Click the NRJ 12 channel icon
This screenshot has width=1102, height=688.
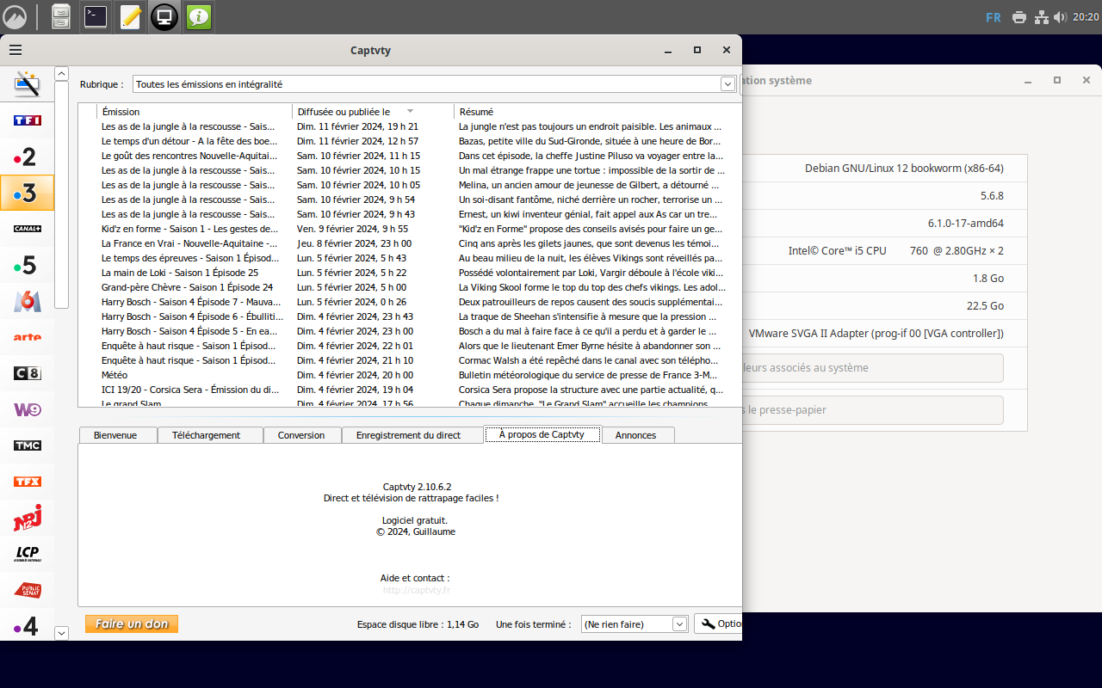click(27, 517)
